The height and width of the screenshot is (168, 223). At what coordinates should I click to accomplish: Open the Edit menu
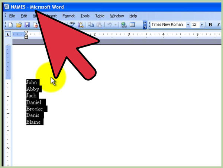(24, 16)
